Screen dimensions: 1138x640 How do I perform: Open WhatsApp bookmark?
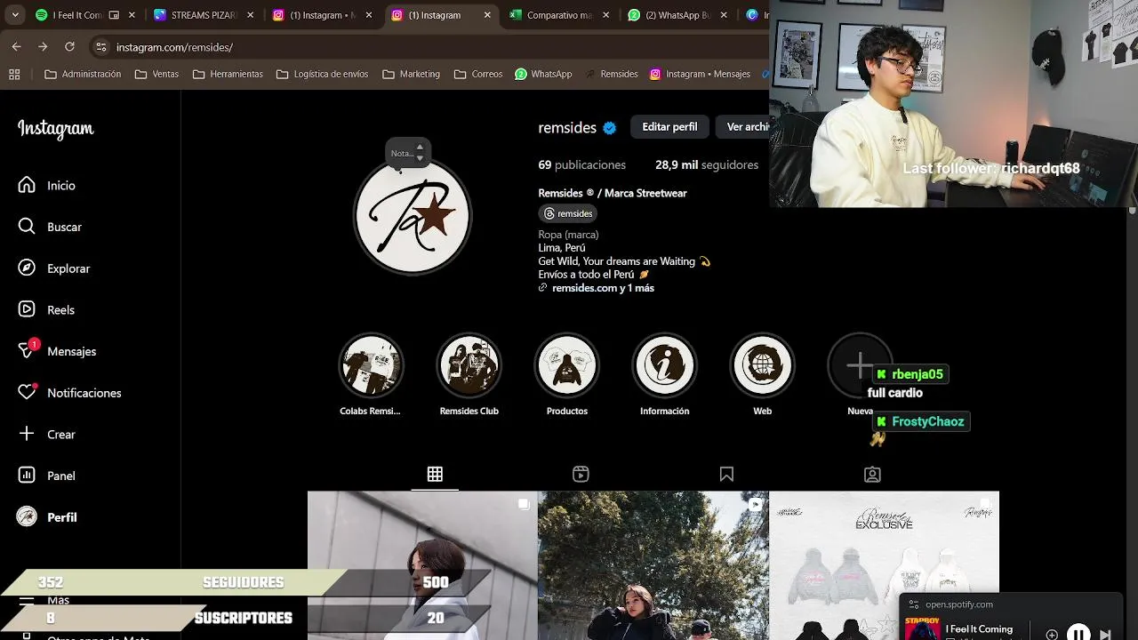tap(543, 74)
